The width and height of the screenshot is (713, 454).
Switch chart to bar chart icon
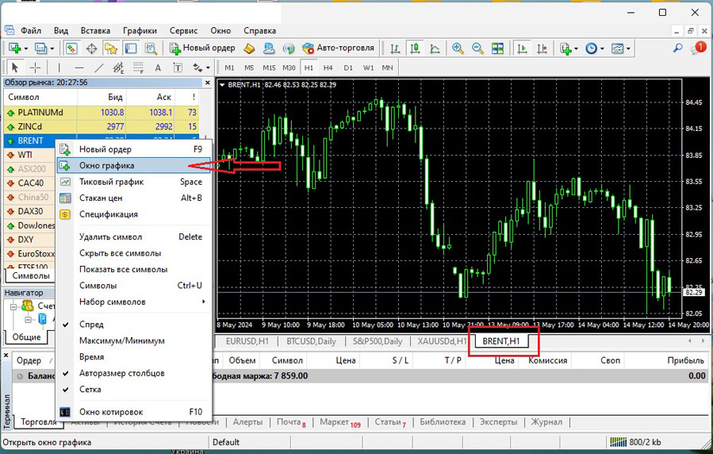[395, 48]
